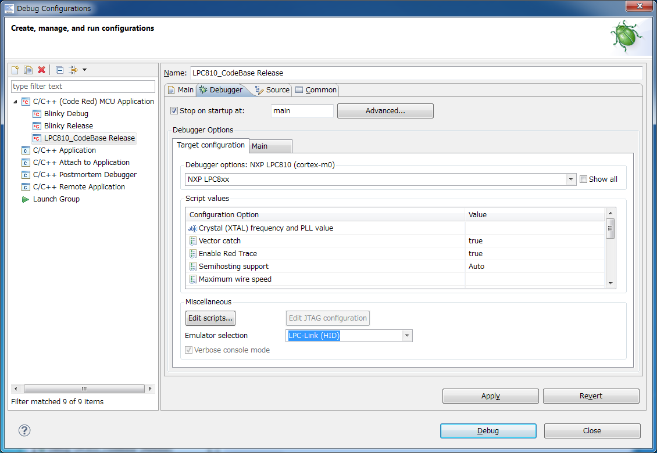
Task: Click the Configuration Option column header
Action: [325, 215]
